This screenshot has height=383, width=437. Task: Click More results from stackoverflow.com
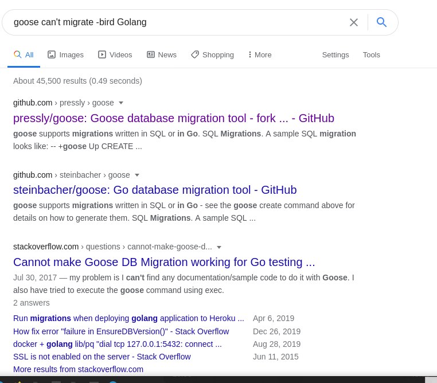[78, 369]
